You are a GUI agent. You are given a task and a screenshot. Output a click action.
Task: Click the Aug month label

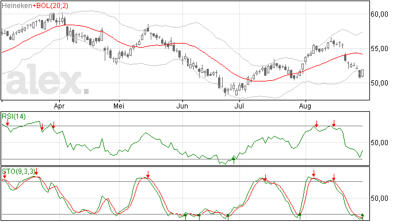[x=305, y=106]
